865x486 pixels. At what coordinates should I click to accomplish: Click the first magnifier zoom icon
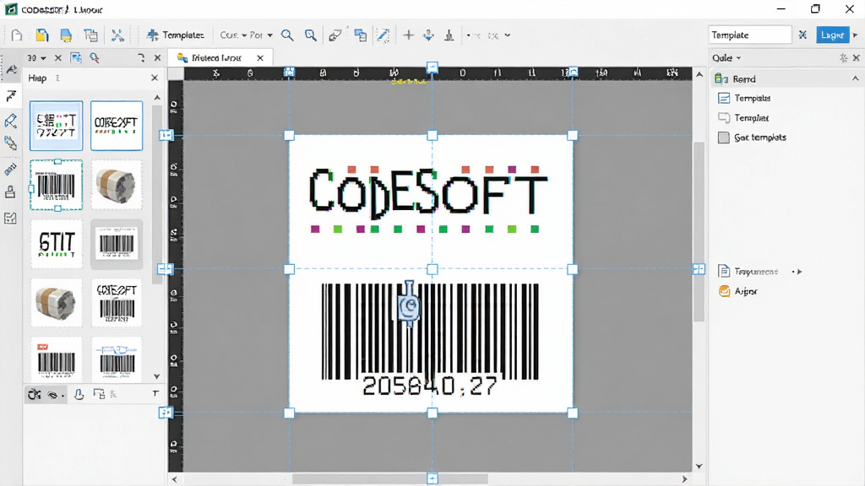(x=287, y=35)
